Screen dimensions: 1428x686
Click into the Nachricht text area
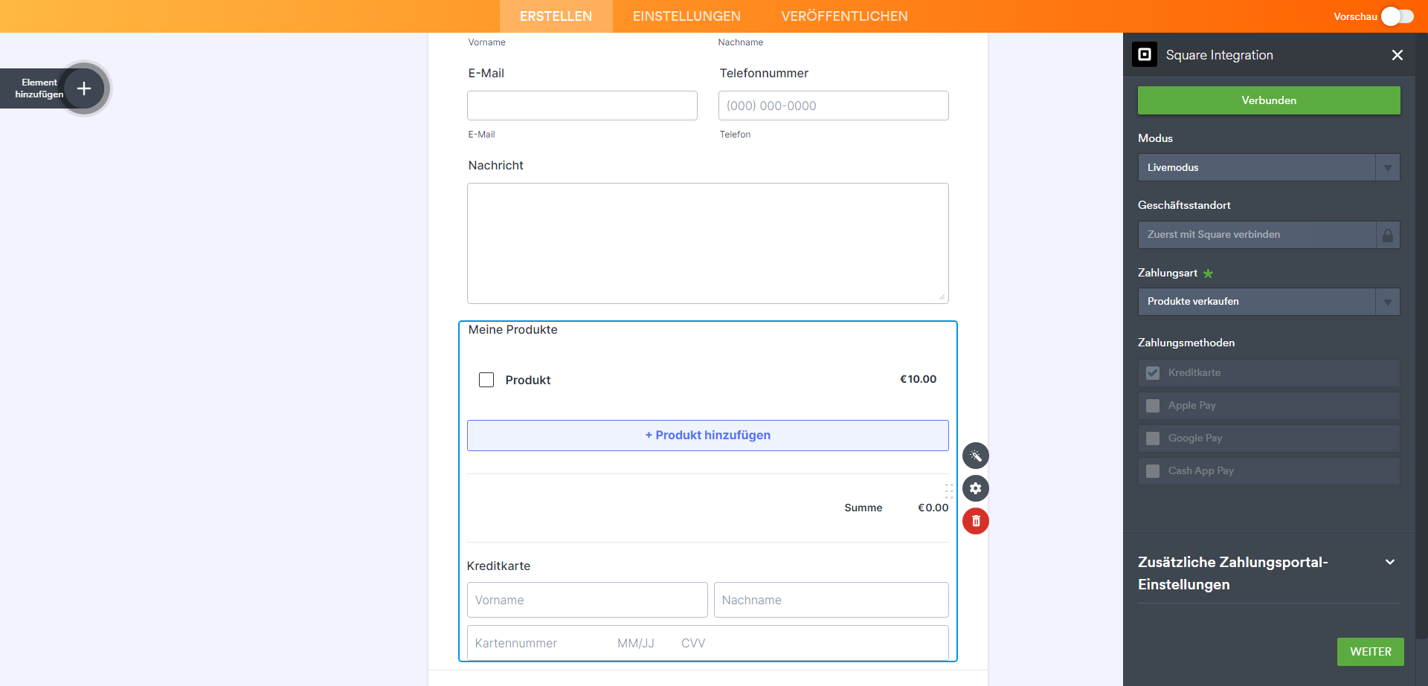click(x=707, y=243)
